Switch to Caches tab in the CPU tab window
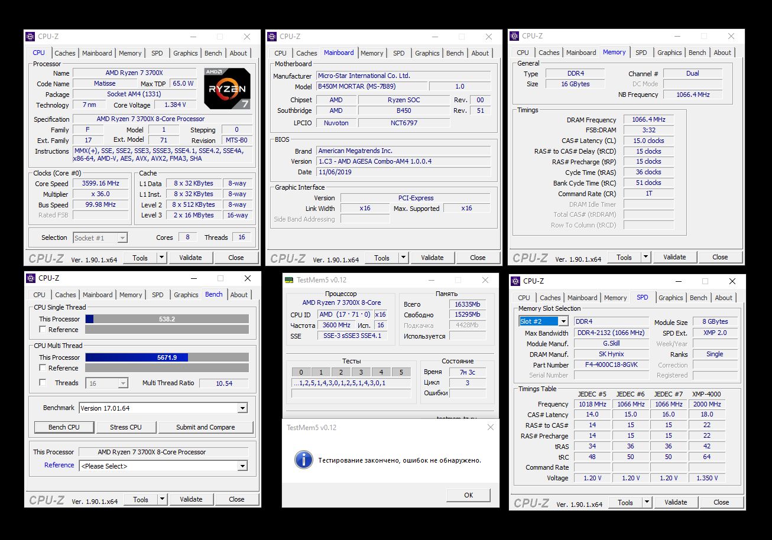Screen dimensions: 772x540 (x=65, y=53)
